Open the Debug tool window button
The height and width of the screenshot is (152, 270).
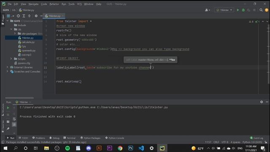[x=54, y=138]
